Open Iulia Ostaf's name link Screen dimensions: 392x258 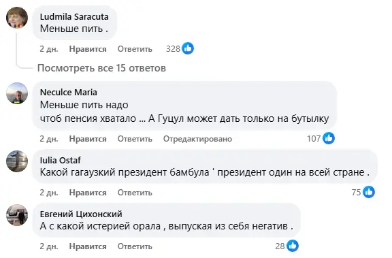coord(61,160)
